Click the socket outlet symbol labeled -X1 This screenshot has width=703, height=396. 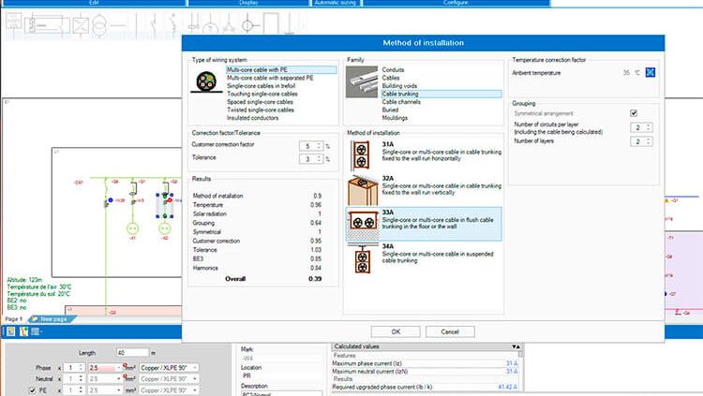[x=132, y=228]
